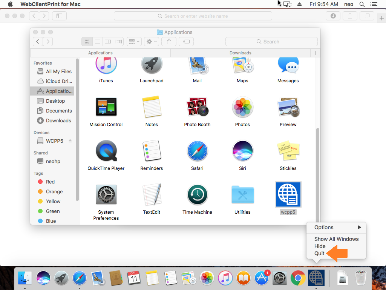Viewport: 386px width, 290px height.
Task: Open Trash from the Dock
Action: pos(361,278)
